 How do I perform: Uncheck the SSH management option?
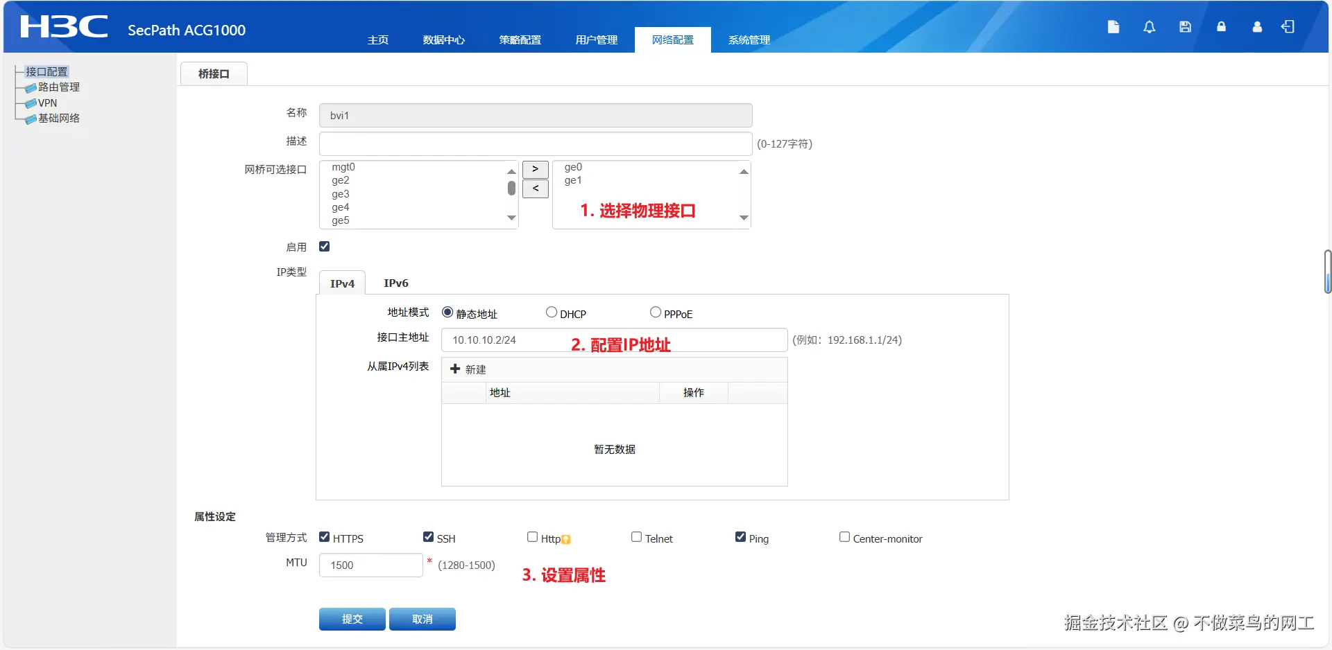pyautogui.click(x=428, y=537)
